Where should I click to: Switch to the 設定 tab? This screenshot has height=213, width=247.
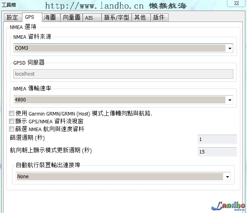13,18
